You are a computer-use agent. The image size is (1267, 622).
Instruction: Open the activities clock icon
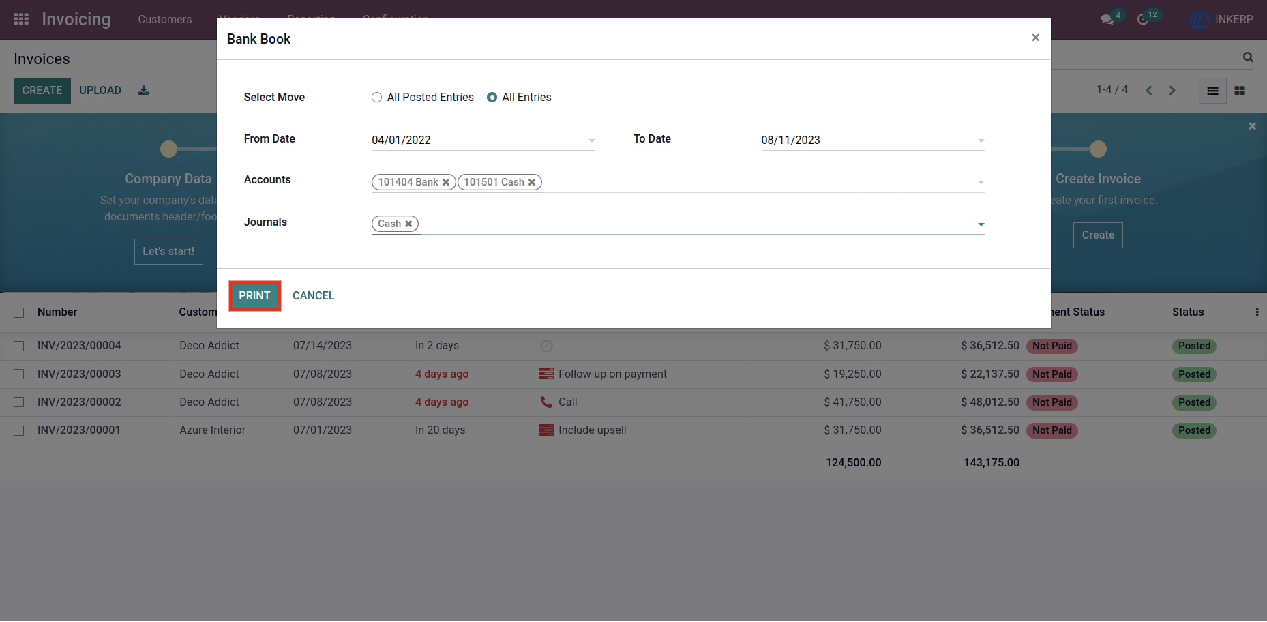pyautogui.click(x=1143, y=20)
